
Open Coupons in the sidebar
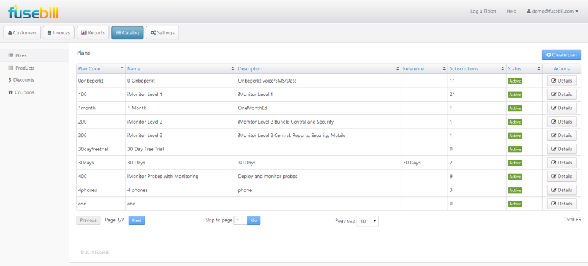tap(21, 92)
